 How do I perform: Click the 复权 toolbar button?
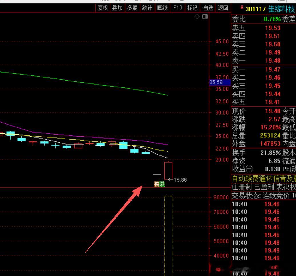point(103,8)
